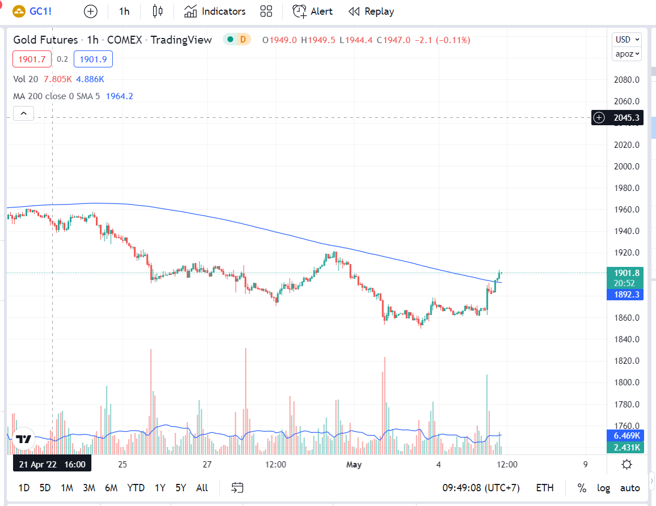Set range to 3M

pos(89,488)
